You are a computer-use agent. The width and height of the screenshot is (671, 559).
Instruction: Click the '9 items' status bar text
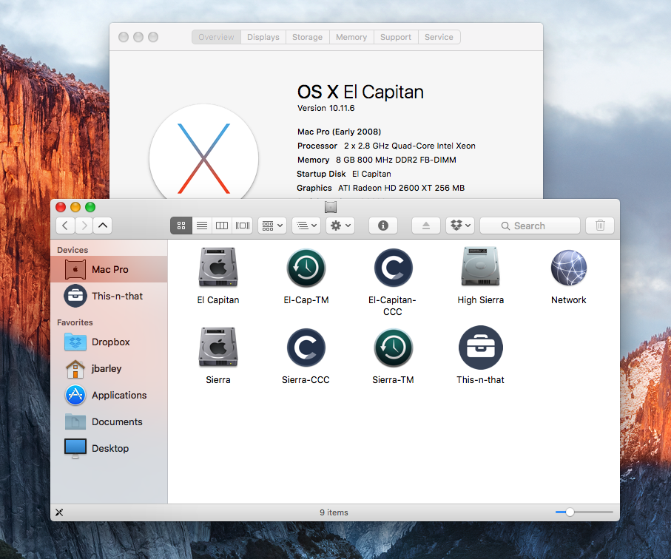(x=334, y=512)
